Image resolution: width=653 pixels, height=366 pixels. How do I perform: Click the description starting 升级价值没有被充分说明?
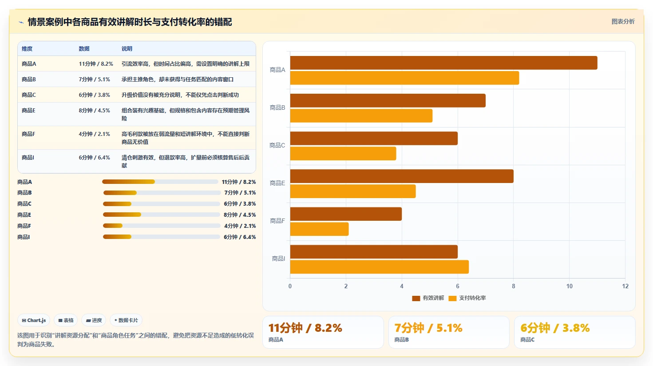(180, 95)
